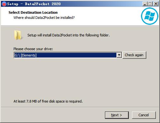Click the free disk space requirement text
Viewport: 160px width, 123px height.
click(48, 101)
